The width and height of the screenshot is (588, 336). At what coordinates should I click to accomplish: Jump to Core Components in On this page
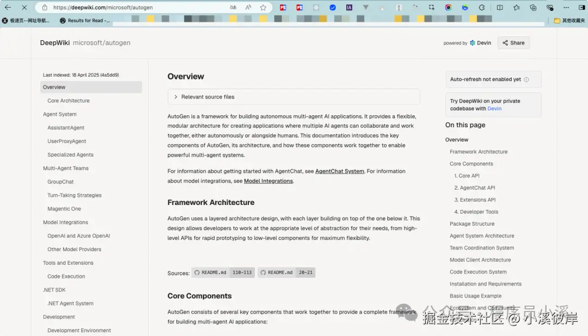coord(471,164)
